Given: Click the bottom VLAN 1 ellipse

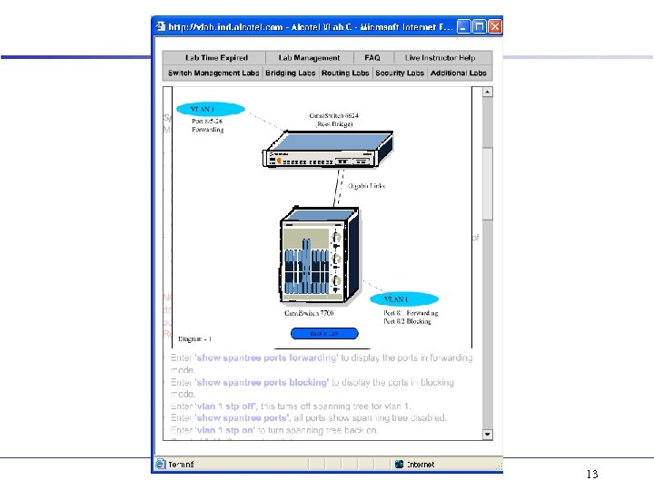Looking at the screenshot, I should point(404,299).
